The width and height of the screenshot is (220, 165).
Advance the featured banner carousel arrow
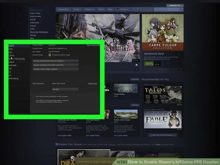coord(137,70)
